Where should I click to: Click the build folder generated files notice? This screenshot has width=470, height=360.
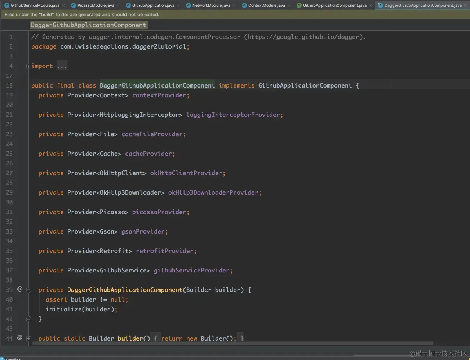click(x=82, y=14)
